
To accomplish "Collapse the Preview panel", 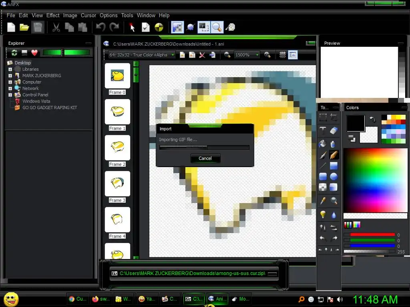I will coord(400,43).
